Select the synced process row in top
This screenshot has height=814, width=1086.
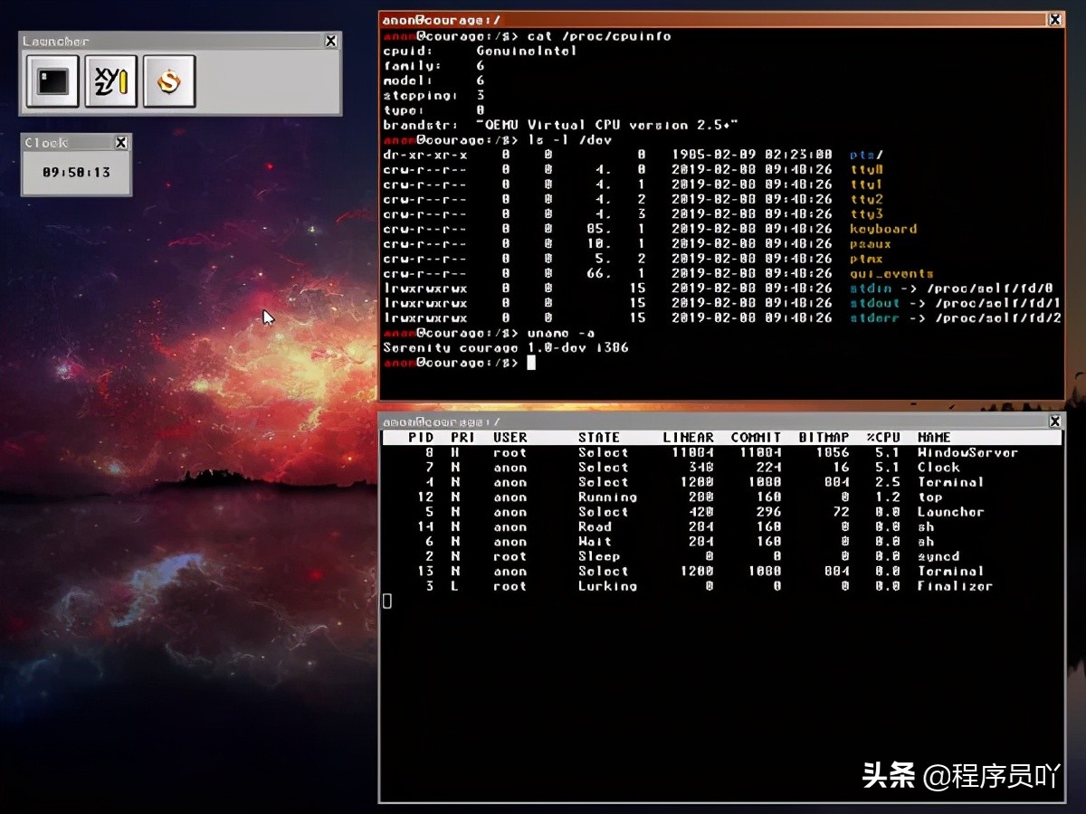click(938, 556)
